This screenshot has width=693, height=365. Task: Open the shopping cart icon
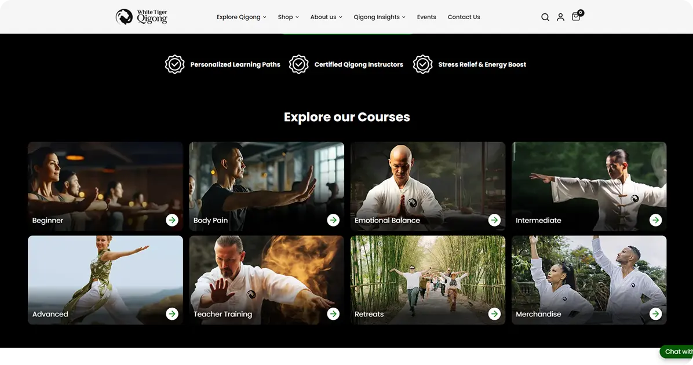click(x=577, y=16)
